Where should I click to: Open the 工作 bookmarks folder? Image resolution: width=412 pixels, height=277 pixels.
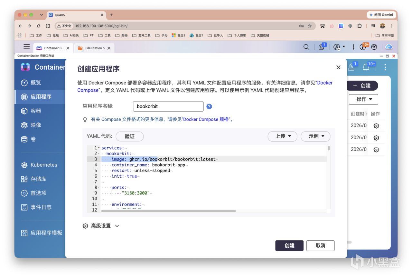[x=36, y=35]
